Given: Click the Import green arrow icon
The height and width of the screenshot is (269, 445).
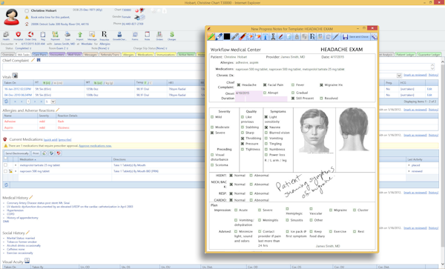Looking at the screenshot, I should click(x=80, y=35).
